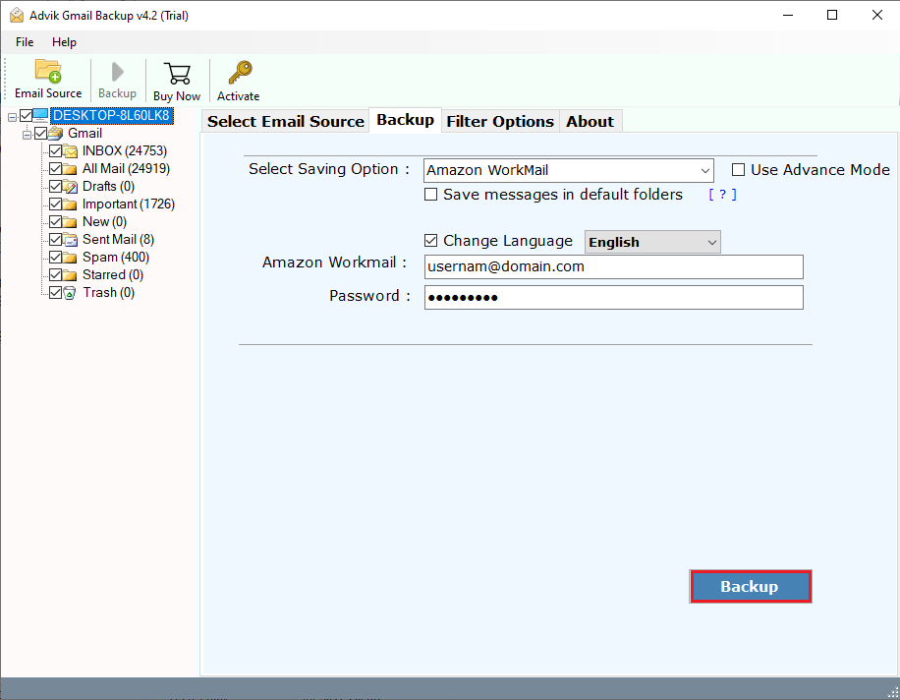Click the Password input field
This screenshot has width=900, height=700.
pos(613,298)
